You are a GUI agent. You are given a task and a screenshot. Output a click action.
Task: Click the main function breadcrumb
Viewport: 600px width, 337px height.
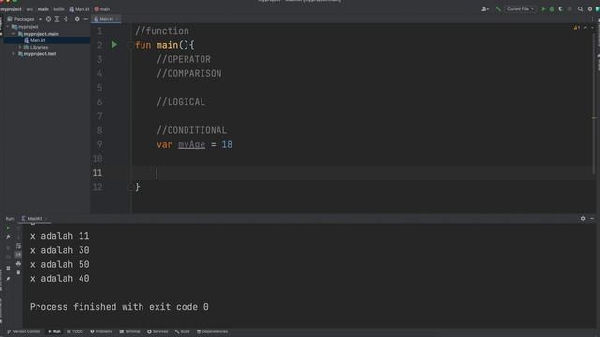(102, 9)
